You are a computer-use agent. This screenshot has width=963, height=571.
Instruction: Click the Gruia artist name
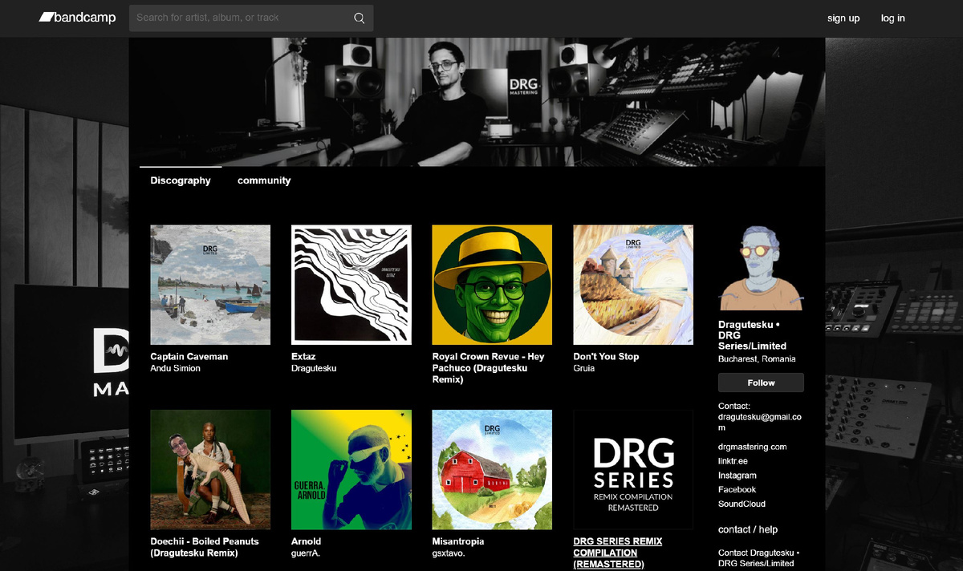(584, 368)
